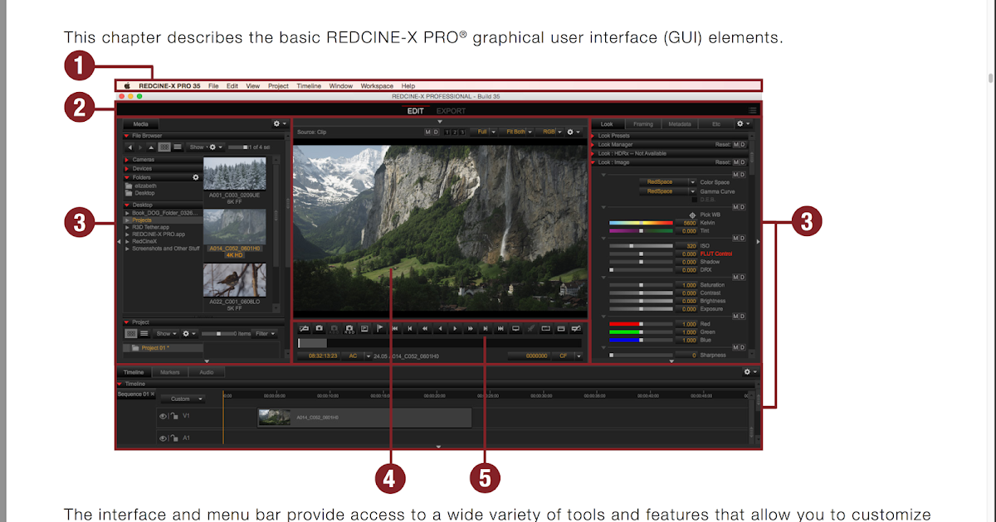Switch File Browser to thumbnail grid view
The image size is (996, 522).
tap(164, 147)
